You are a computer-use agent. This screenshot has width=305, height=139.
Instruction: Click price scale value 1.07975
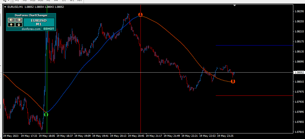pyautogui.click(x=299, y=92)
